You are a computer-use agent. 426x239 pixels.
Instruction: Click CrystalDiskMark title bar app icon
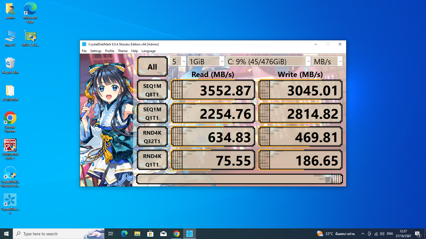(84, 44)
